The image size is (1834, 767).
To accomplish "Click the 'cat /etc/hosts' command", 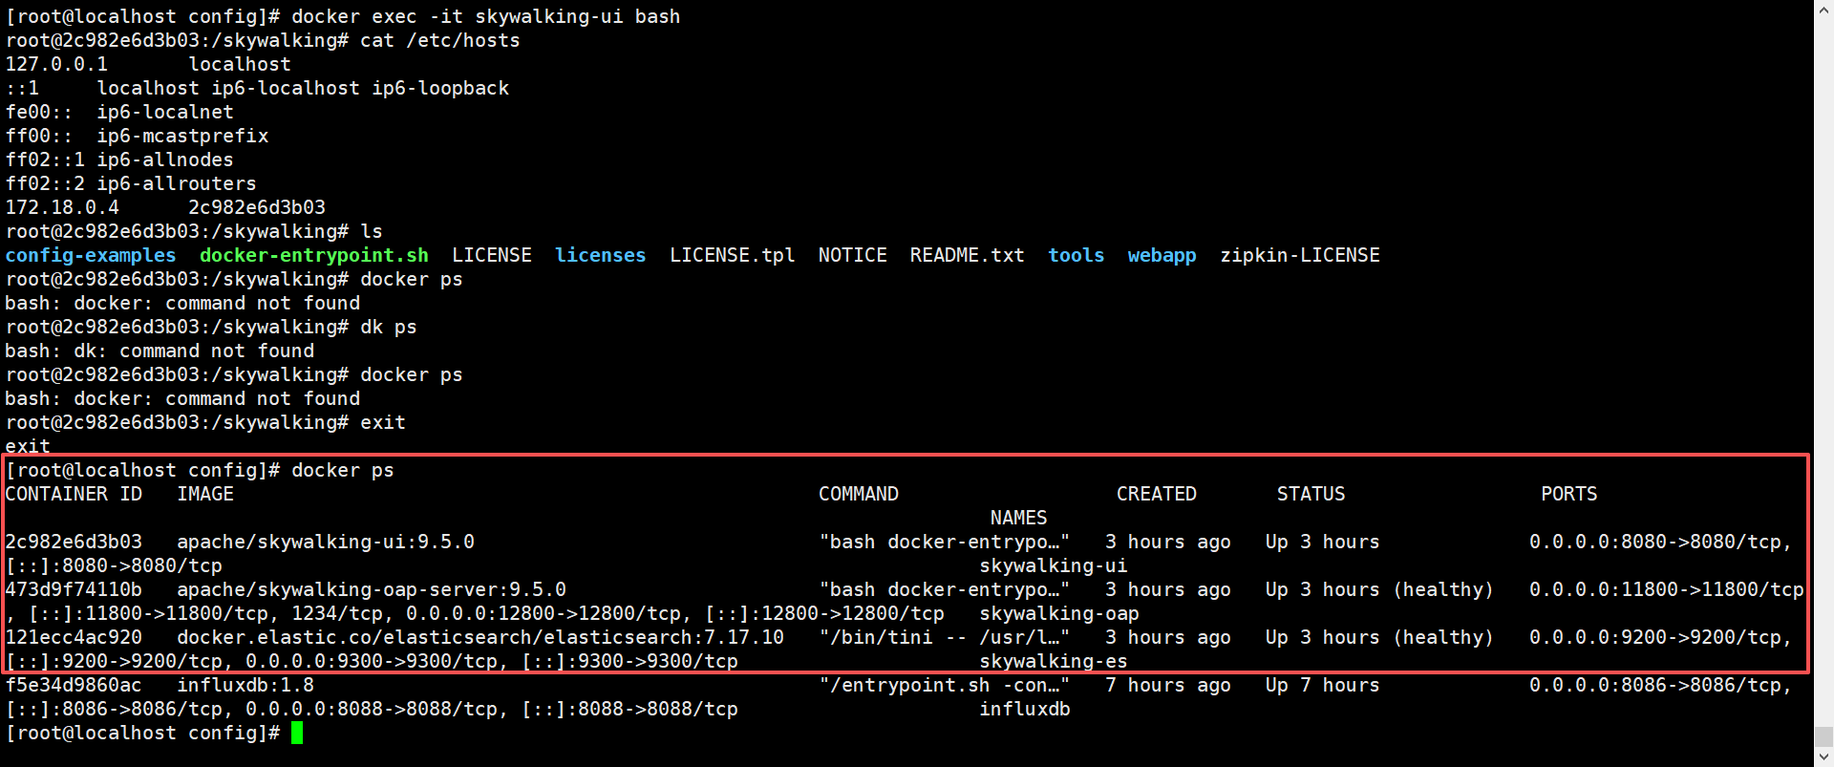I will (440, 40).
